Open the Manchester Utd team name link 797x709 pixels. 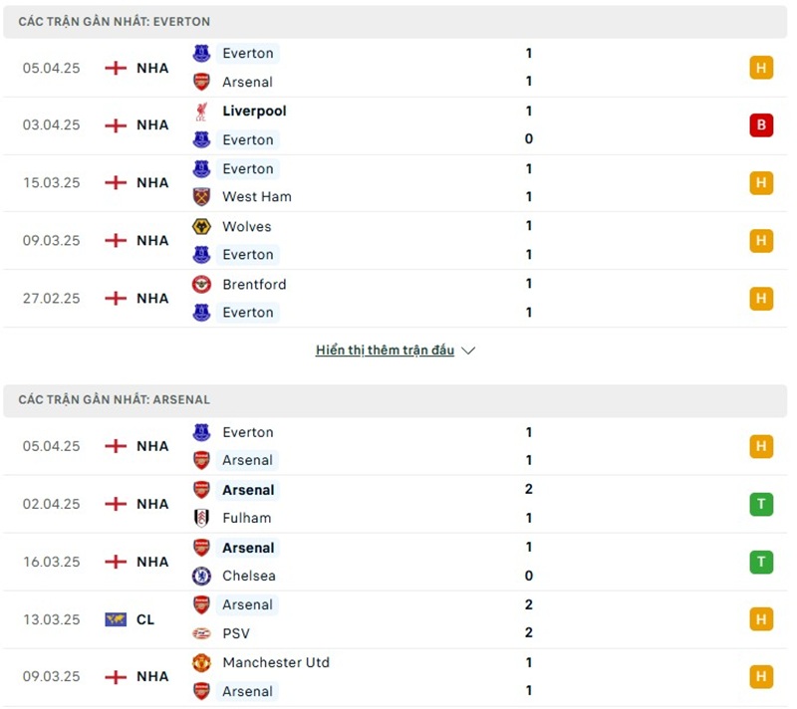(276, 663)
